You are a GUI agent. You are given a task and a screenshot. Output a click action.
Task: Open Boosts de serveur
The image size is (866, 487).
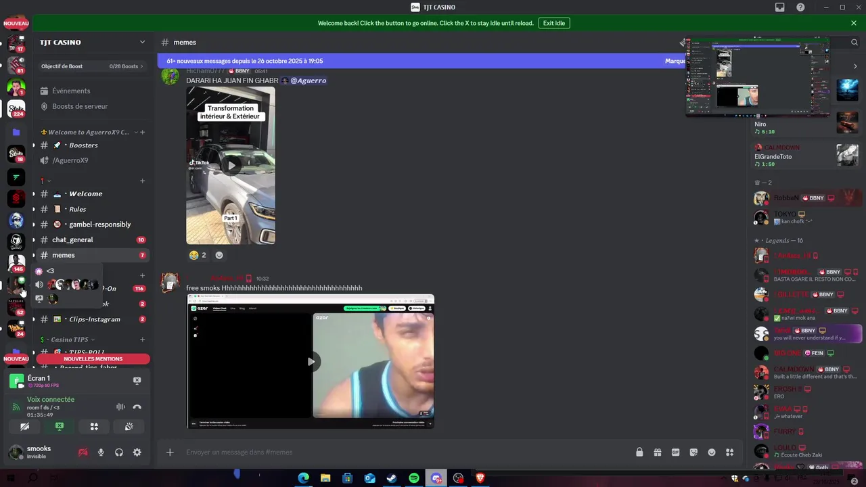coord(92,106)
